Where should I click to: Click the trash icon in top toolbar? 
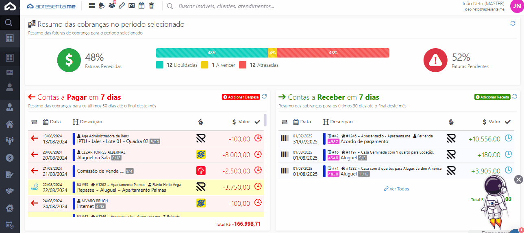point(151,6)
